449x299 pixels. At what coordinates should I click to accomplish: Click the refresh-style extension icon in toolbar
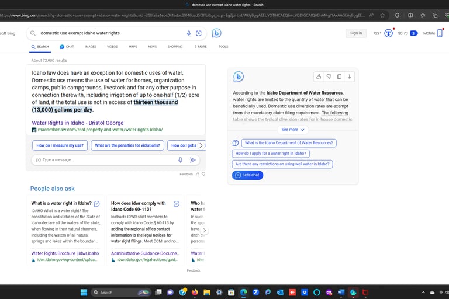tap(397, 15)
